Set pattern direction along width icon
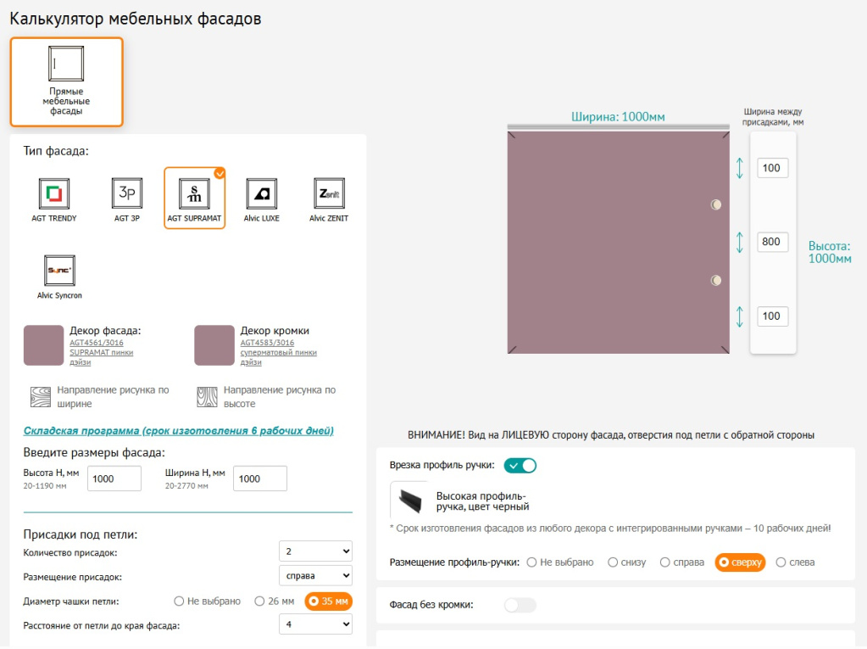 [x=41, y=397]
